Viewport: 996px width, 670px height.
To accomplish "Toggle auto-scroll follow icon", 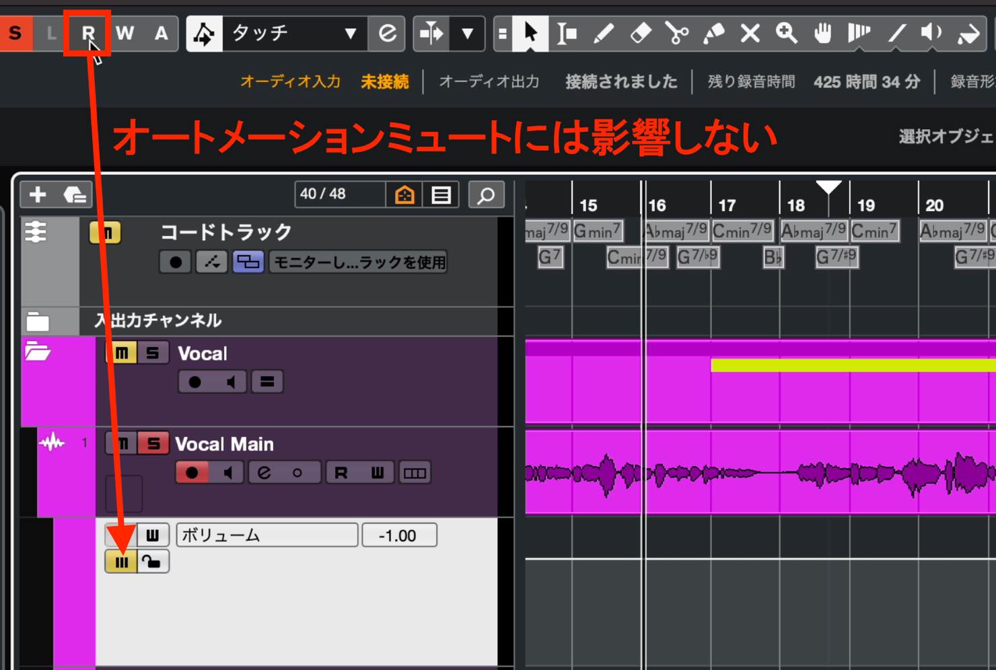I will click(205, 34).
